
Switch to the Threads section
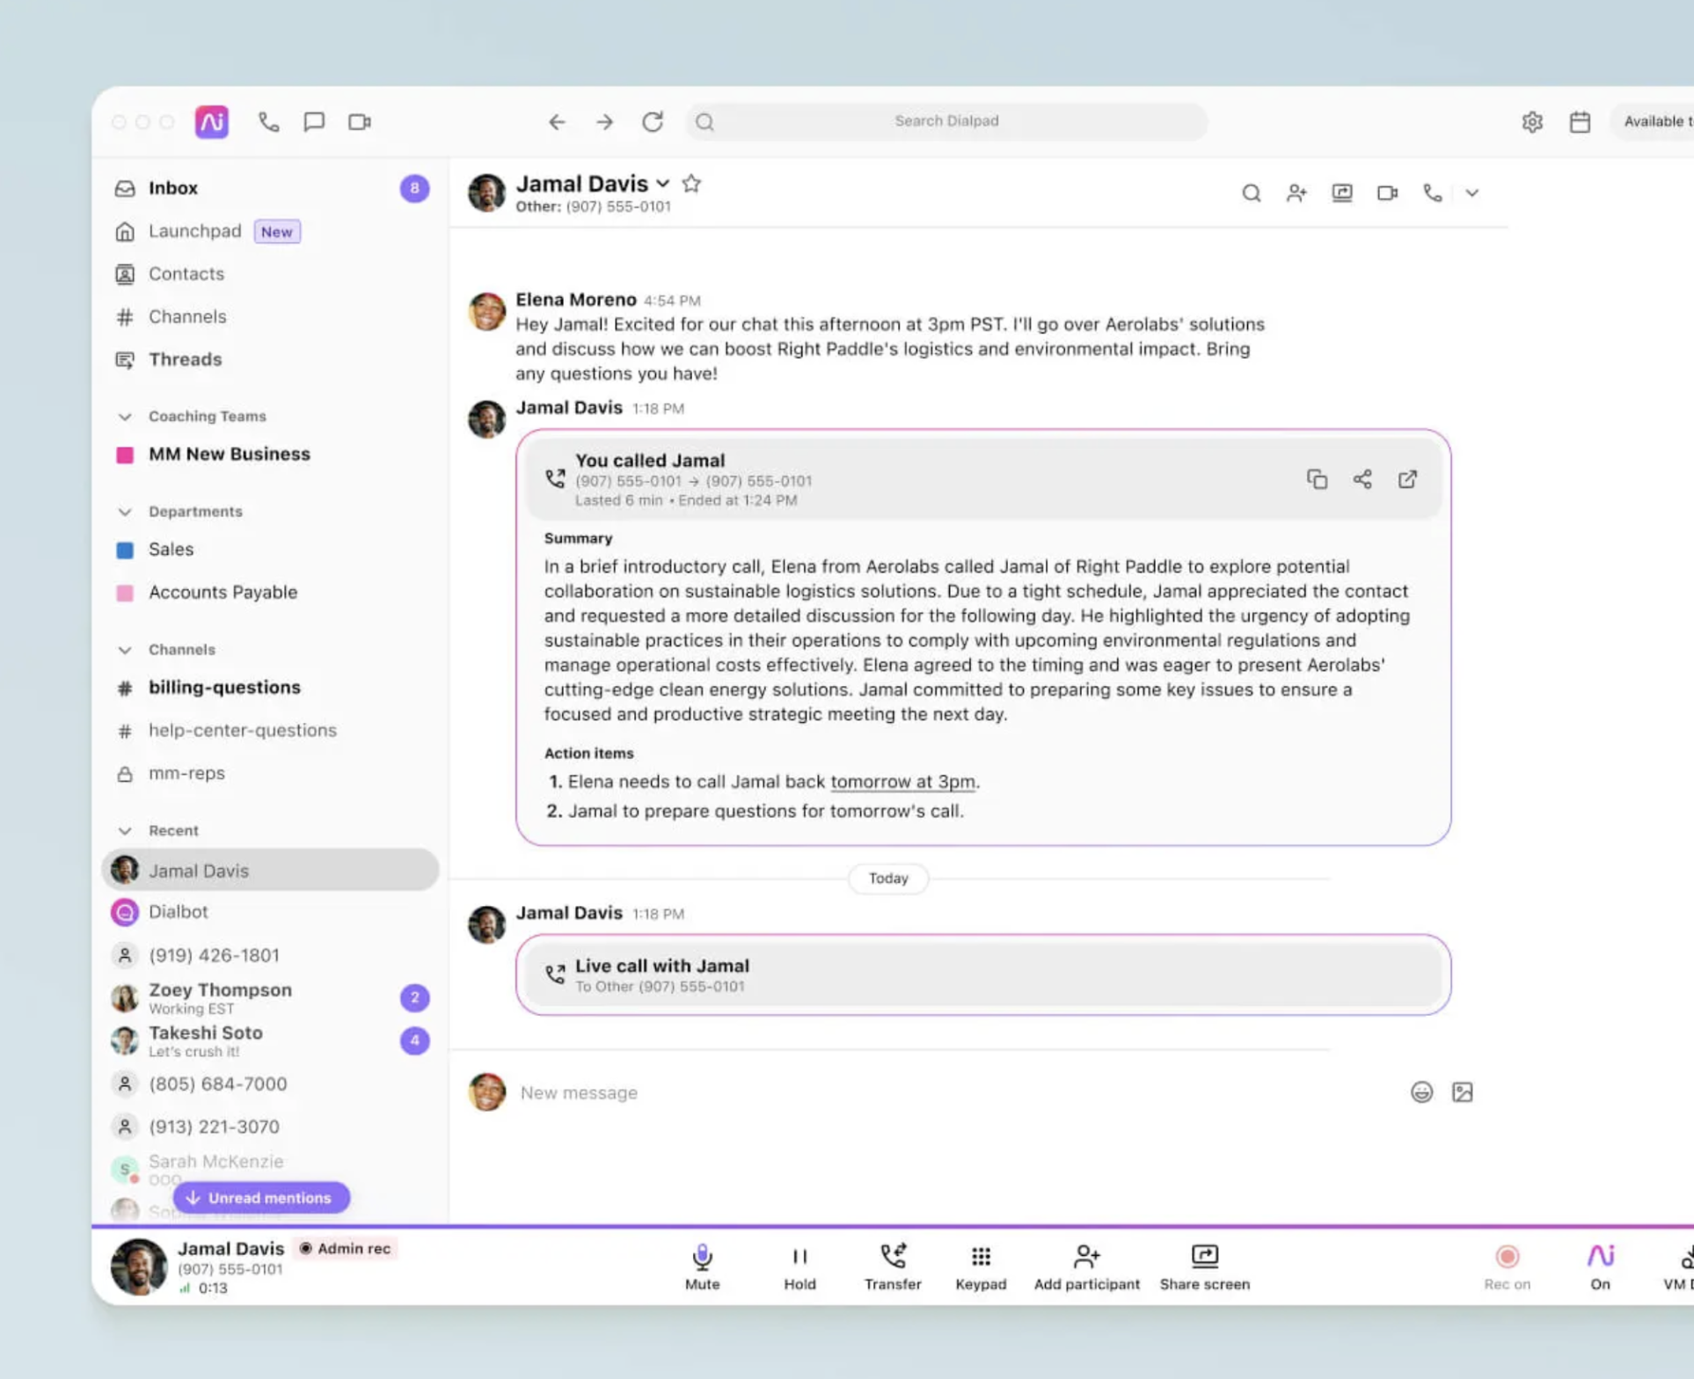pyautogui.click(x=184, y=359)
